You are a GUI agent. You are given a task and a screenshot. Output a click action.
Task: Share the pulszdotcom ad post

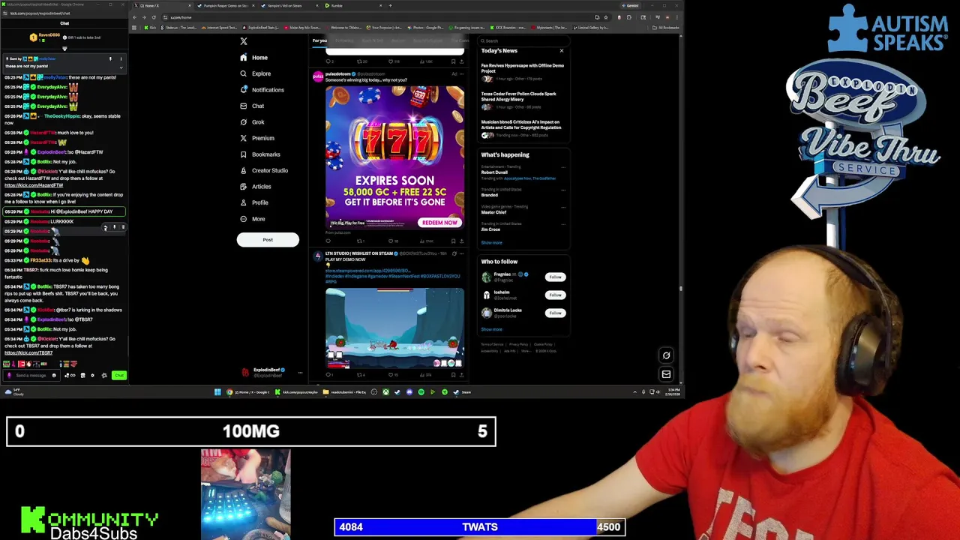pyautogui.click(x=461, y=241)
